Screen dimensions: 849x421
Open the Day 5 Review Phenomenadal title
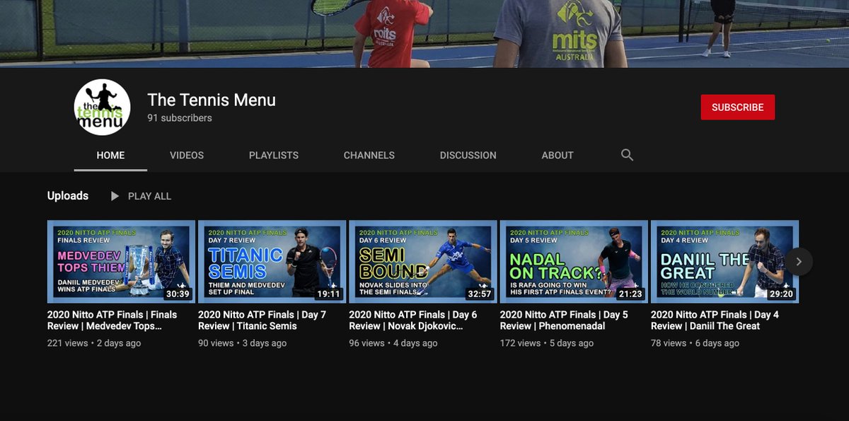pyautogui.click(x=564, y=321)
